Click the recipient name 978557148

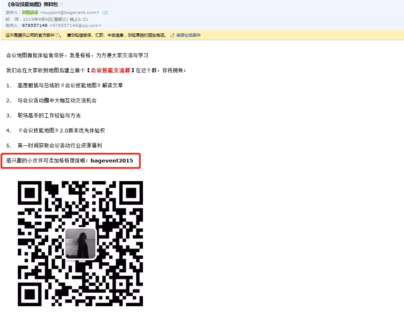(35, 26)
